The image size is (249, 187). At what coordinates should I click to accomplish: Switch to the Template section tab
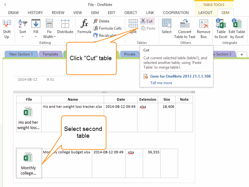50,54
